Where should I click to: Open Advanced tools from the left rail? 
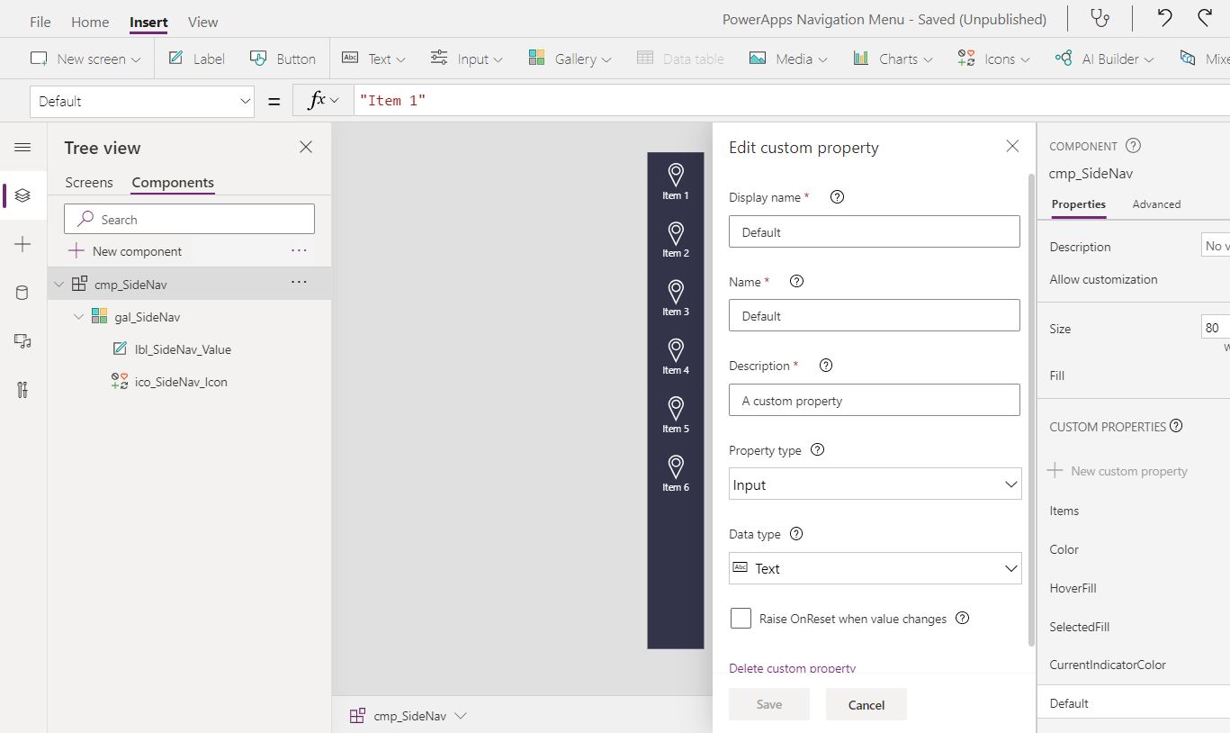22,390
